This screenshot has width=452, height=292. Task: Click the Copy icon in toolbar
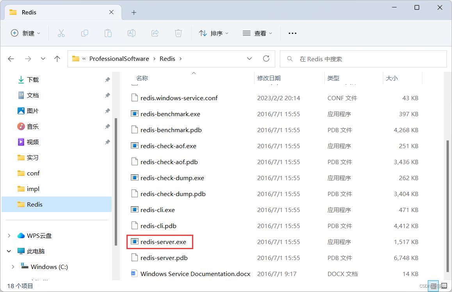[x=85, y=34]
